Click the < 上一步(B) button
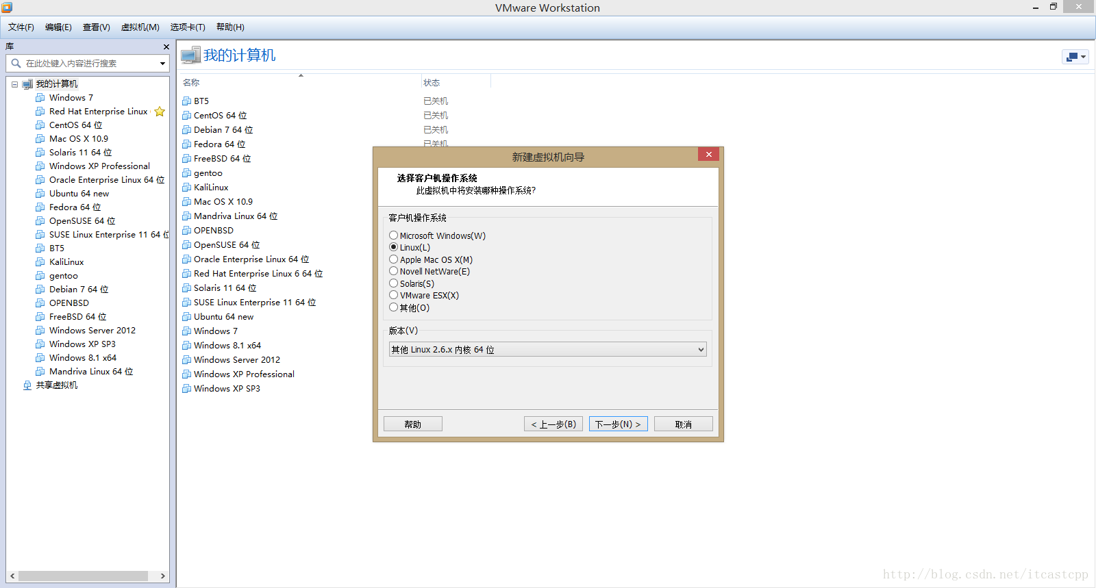1096x588 pixels. click(553, 424)
